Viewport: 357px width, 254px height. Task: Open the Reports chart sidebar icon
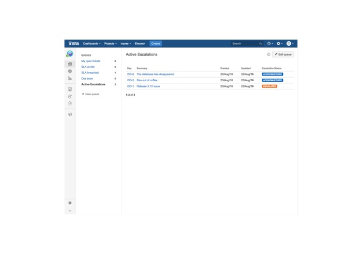(70, 78)
